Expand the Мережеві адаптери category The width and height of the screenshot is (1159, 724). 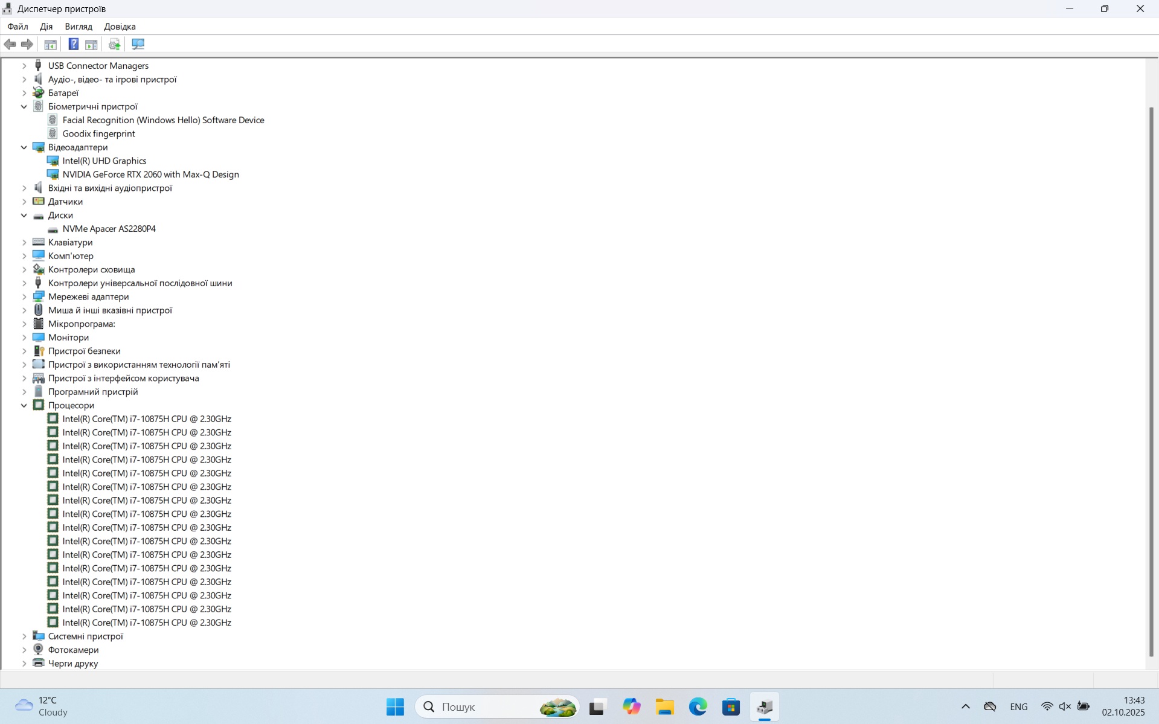[x=24, y=296]
